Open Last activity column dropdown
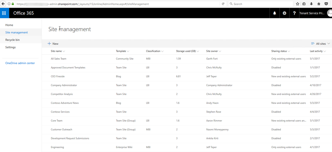 point(325,51)
